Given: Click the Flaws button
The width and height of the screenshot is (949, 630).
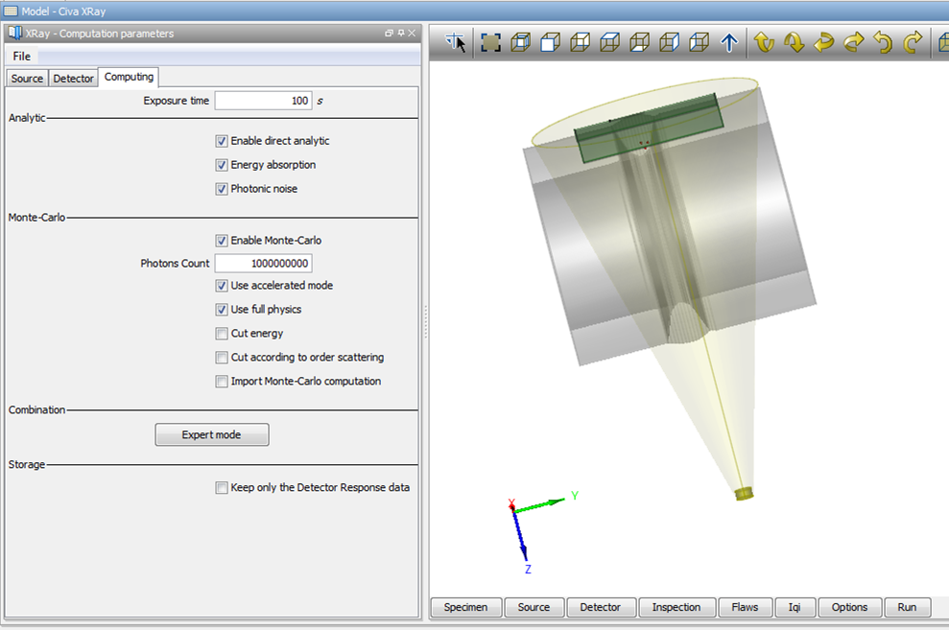Looking at the screenshot, I should click(x=745, y=607).
